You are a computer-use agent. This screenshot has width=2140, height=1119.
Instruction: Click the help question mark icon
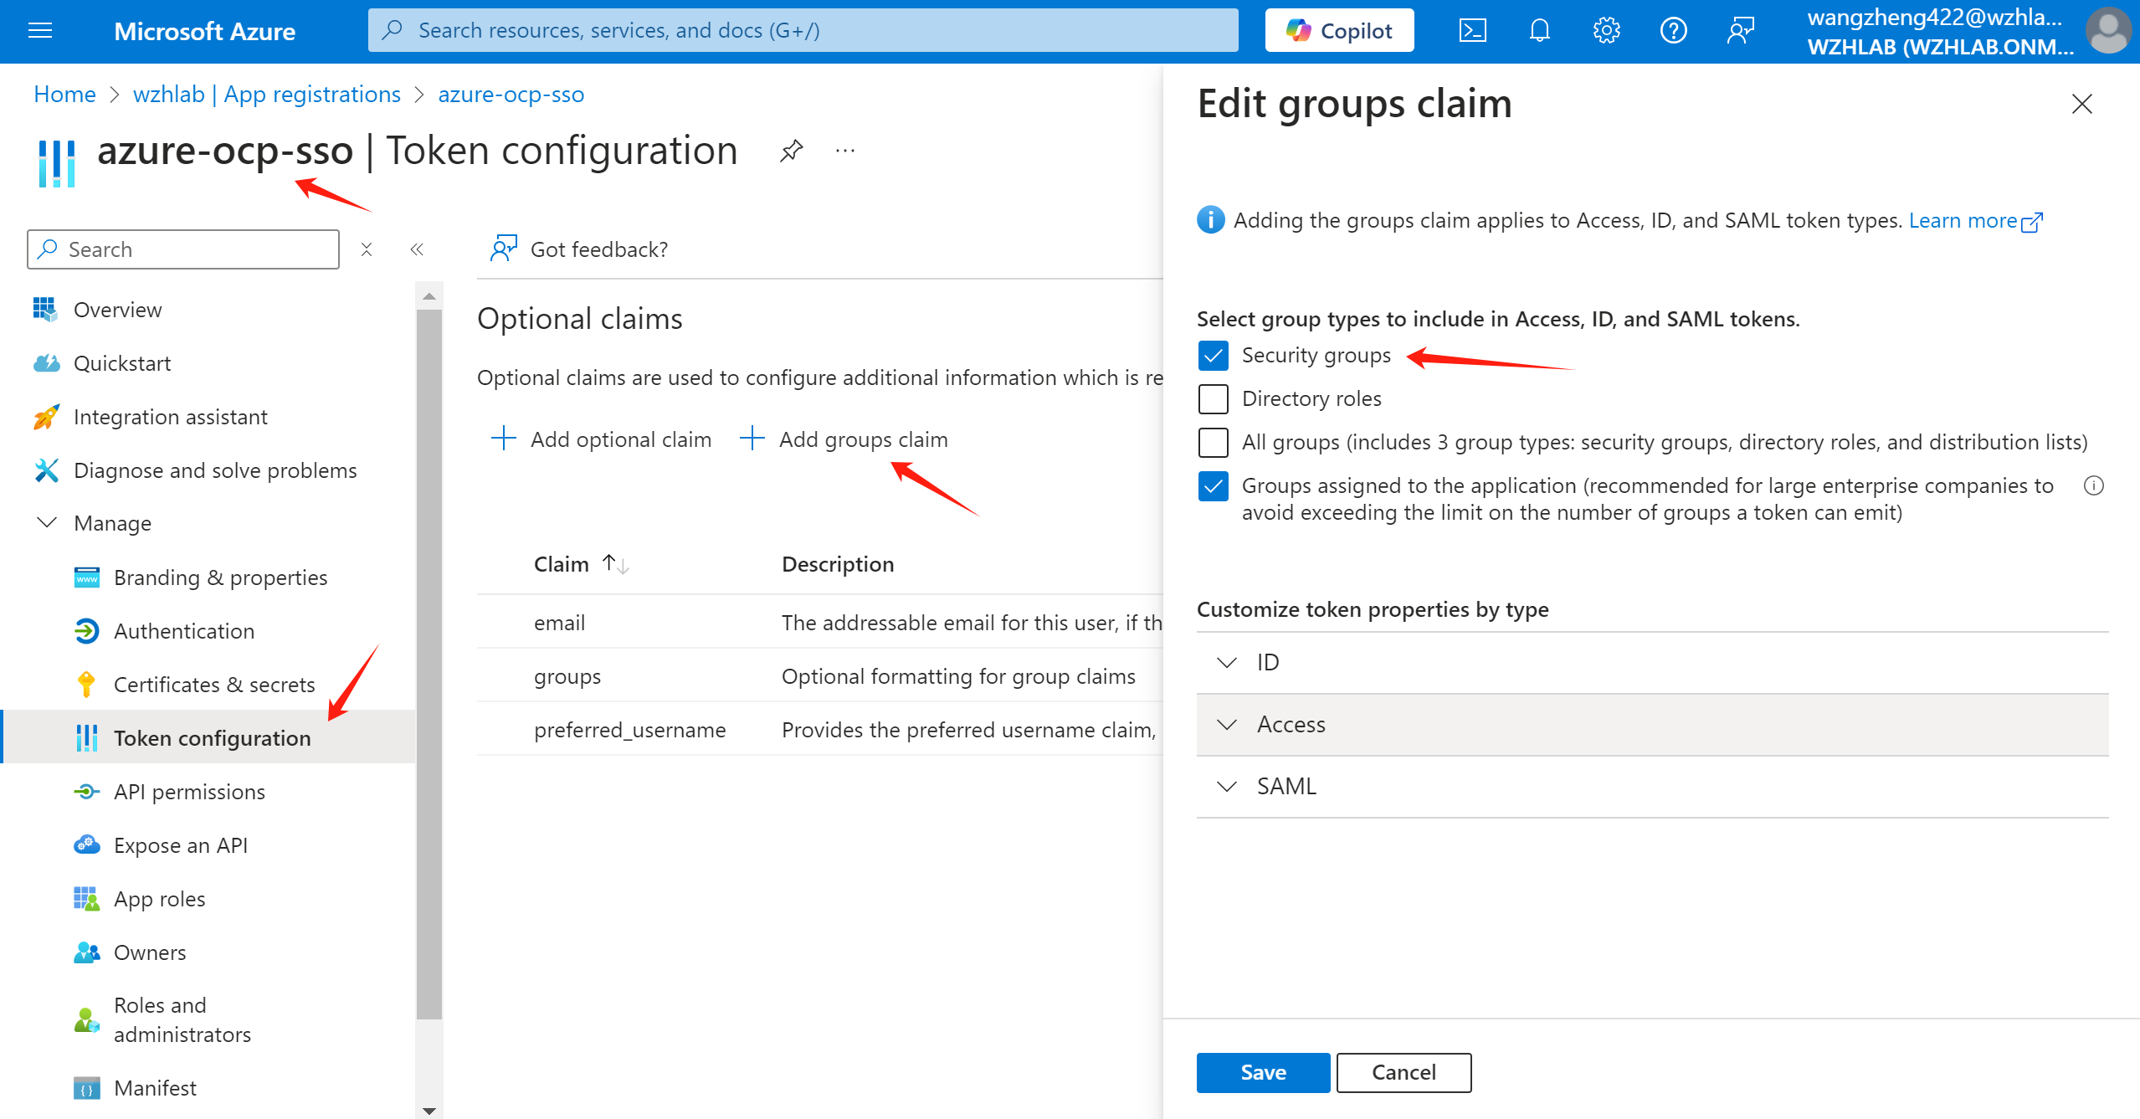coord(1673,31)
